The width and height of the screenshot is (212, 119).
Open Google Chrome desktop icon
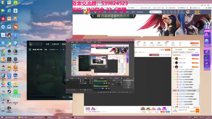tap(3, 52)
